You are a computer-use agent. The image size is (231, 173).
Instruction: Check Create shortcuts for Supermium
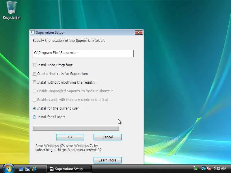(x=34, y=74)
